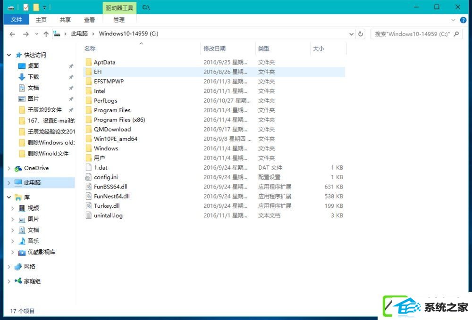The image size is (472, 320).
Task: Sort files by 大小 column header
Action: 319,49
